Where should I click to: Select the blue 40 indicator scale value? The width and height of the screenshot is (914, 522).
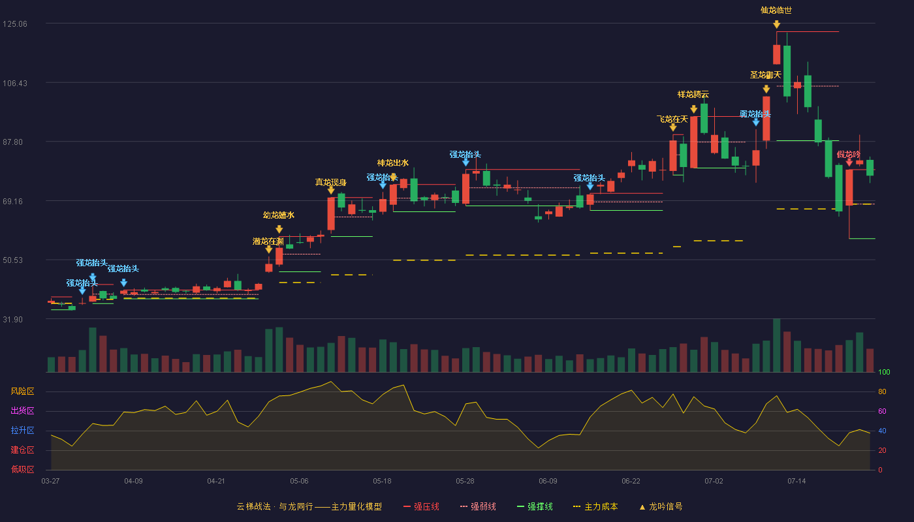tap(882, 431)
